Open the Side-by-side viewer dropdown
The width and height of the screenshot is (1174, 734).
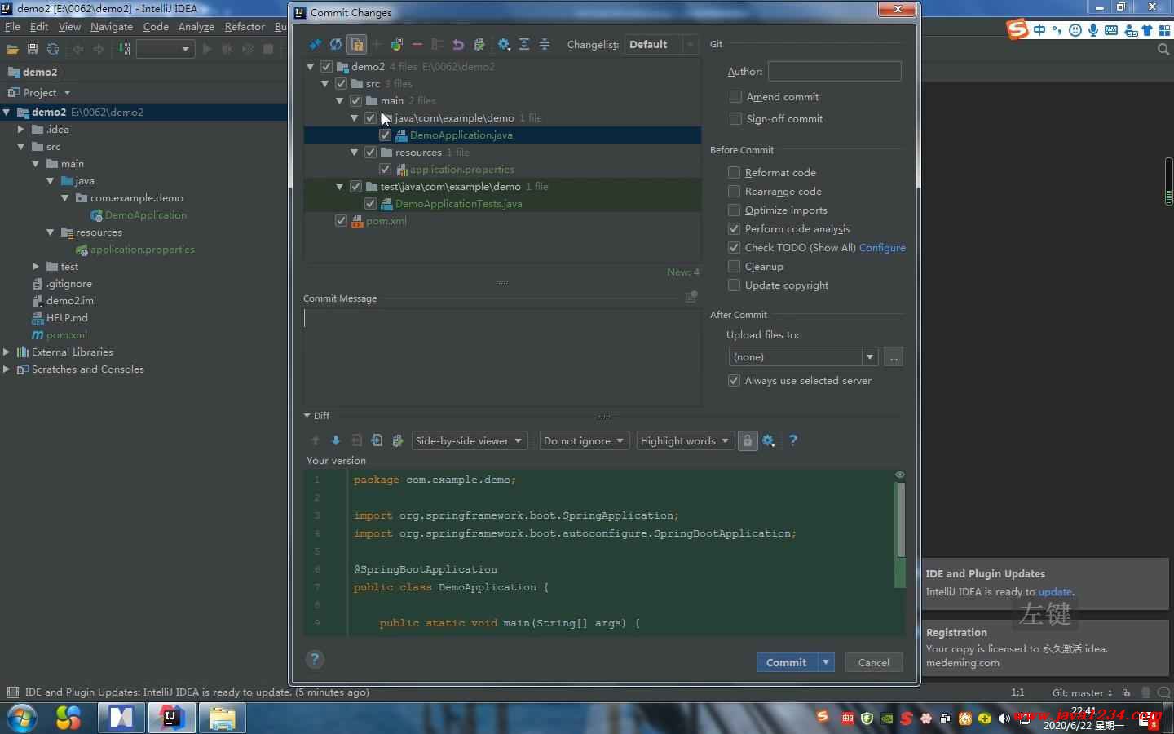pos(470,440)
